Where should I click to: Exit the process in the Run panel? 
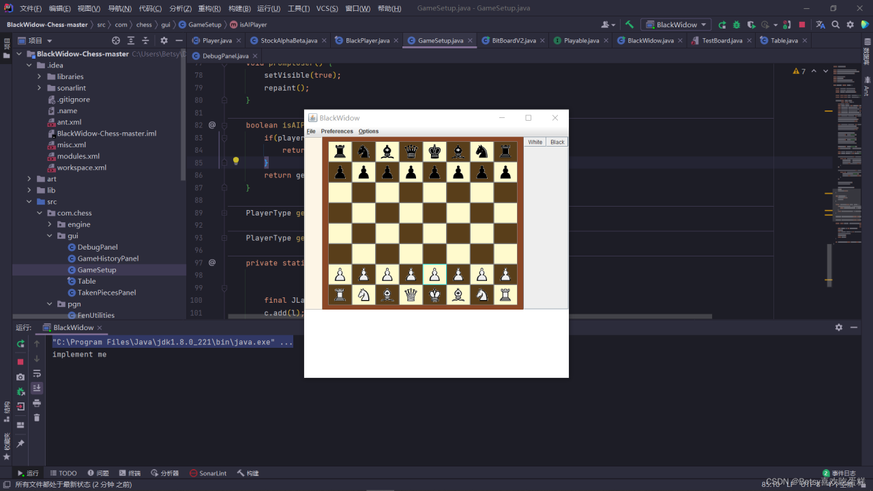coord(20,406)
